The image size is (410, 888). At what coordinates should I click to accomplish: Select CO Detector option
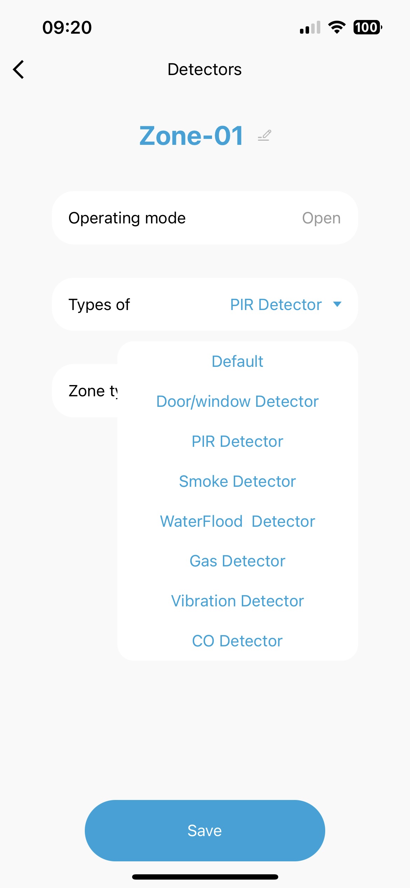[237, 641]
